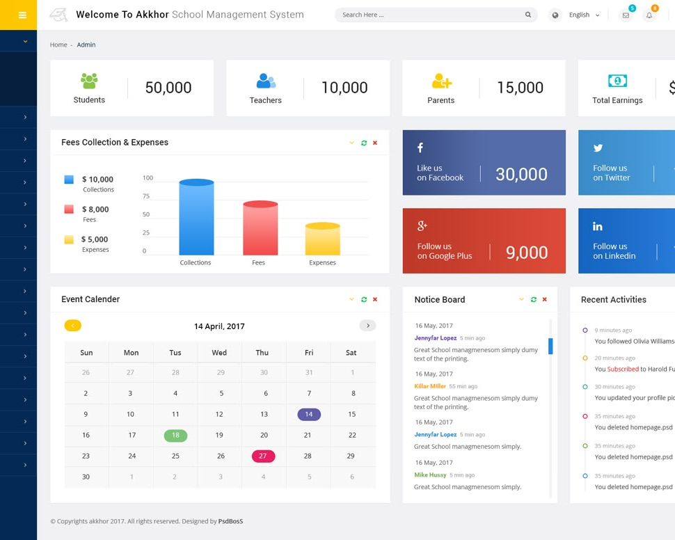This screenshot has height=540, width=675.
Task: Expand the first sidebar menu chevron
Action: 25,41
